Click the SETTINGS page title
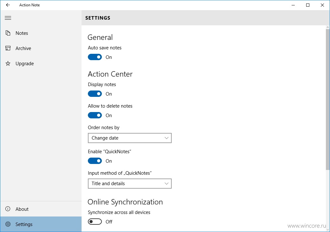Image resolution: width=330 pixels, height=232 pixels. point(98,18)
